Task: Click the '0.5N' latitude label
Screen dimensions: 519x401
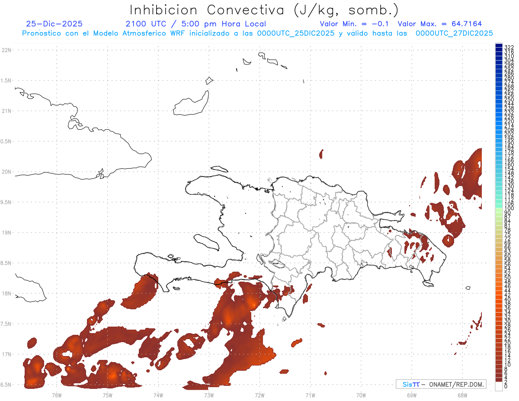Action: tap(6, 141)
